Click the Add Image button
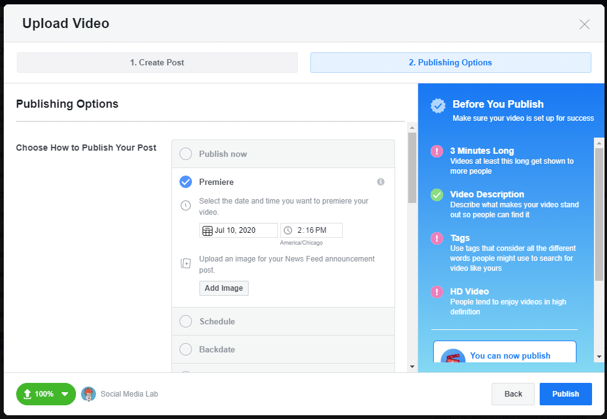Image resolution: width=607 pixels, height=419 pixels. pos(224,288)
